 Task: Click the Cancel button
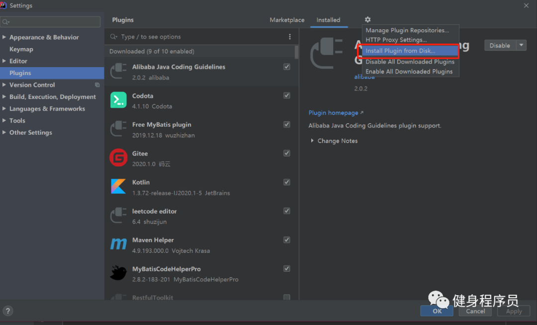pyautogui.click(x=475, y=311)
